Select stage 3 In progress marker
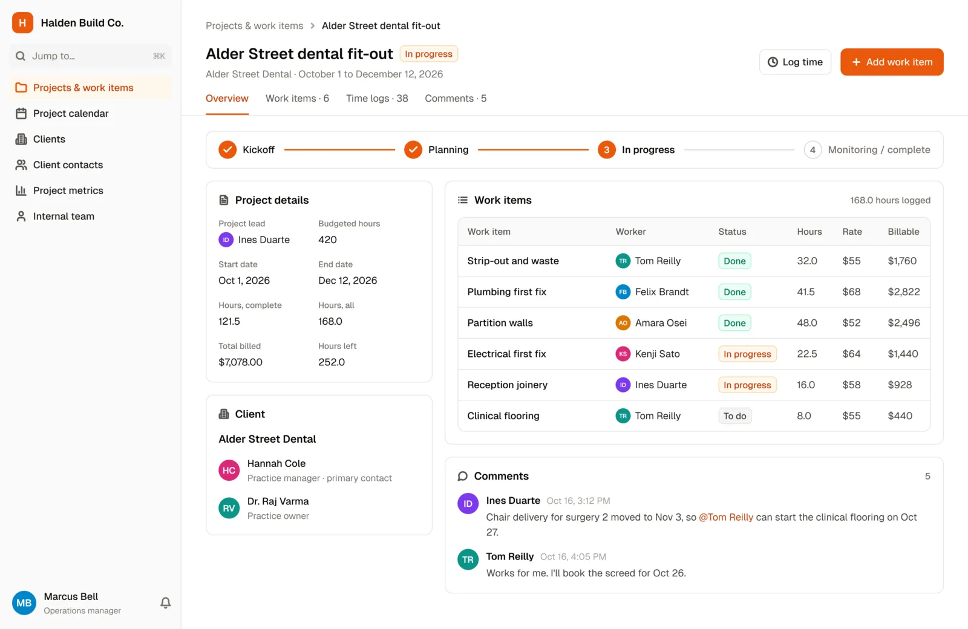Image resolution: width=968 pixels, height=629 pixels. 607,150
